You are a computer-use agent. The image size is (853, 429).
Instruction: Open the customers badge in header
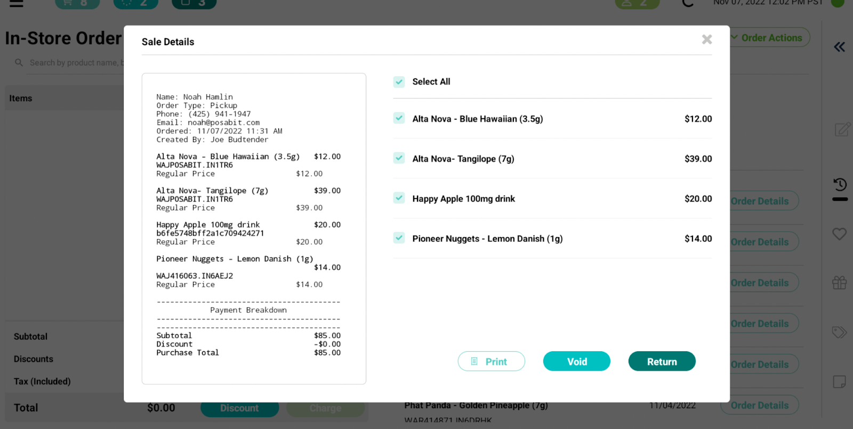[x=637, y=3]
